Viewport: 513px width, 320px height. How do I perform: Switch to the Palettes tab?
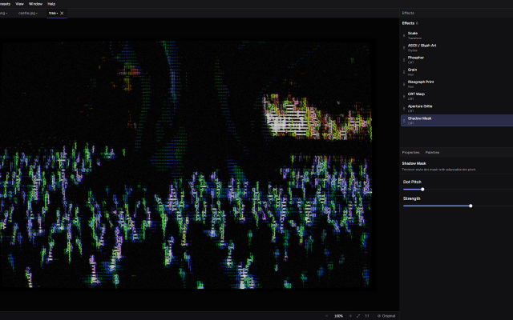coord(432,153)
